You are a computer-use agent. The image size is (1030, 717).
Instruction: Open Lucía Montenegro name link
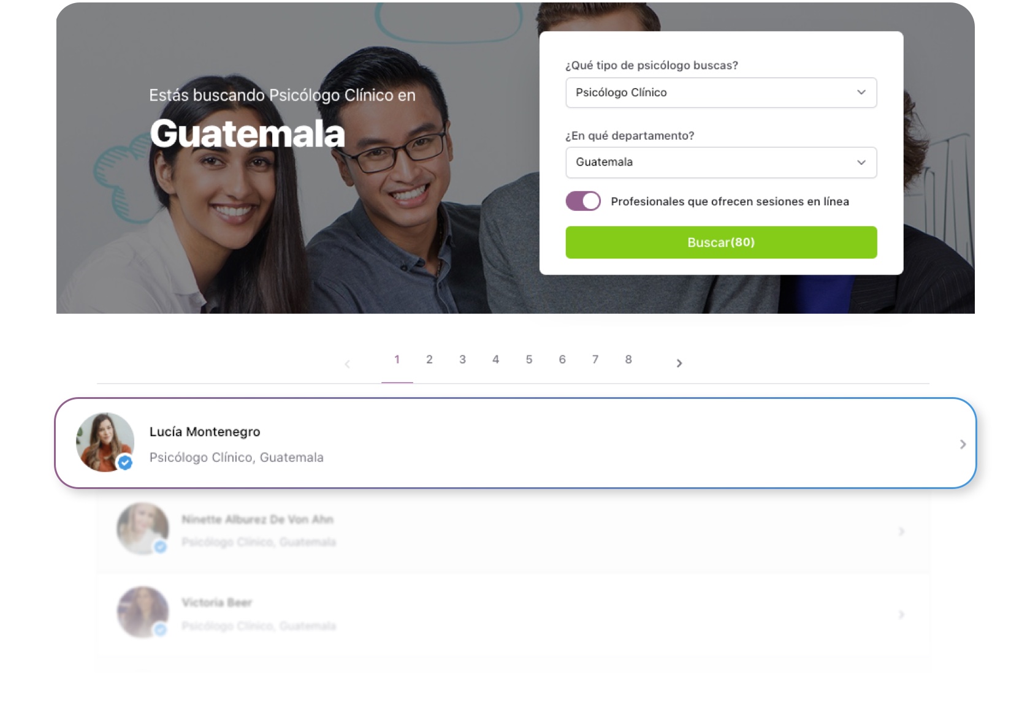coord(205,432)
